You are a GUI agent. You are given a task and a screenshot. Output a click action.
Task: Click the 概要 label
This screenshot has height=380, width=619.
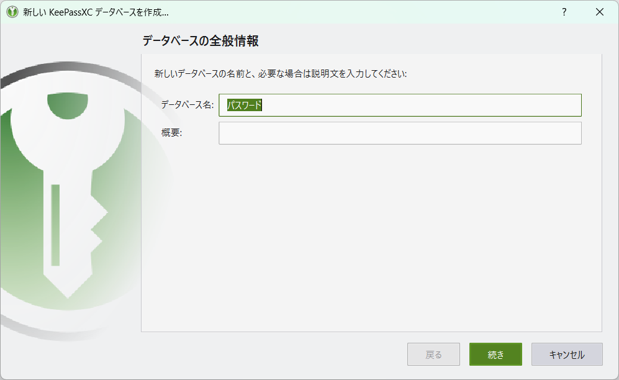click(x=171, y=133)
